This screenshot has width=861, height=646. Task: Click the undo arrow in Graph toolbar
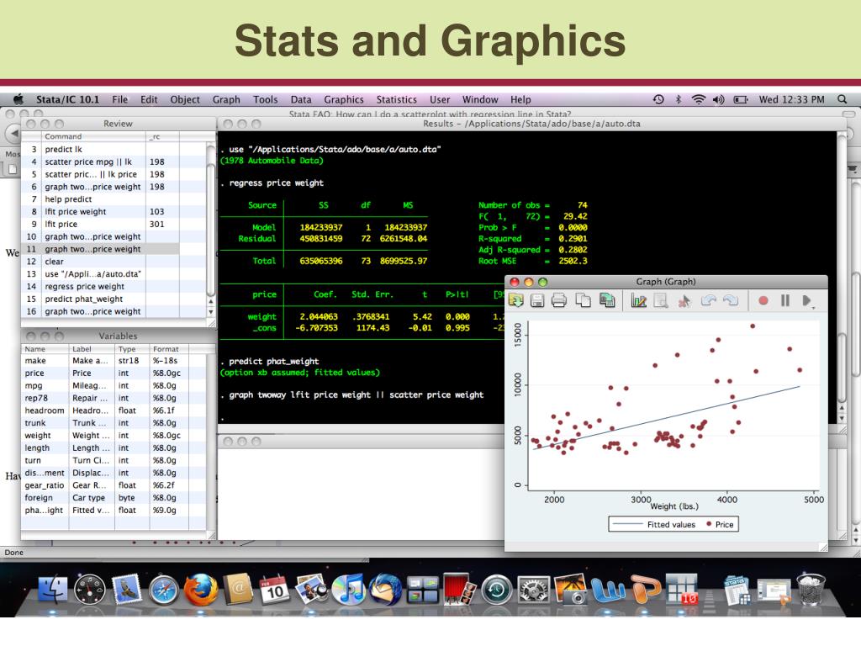[x=708, y=300]
